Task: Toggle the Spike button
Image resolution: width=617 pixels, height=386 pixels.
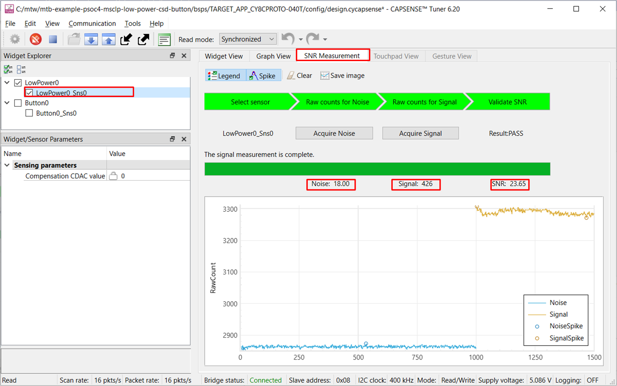Action: tap(264, 75)
